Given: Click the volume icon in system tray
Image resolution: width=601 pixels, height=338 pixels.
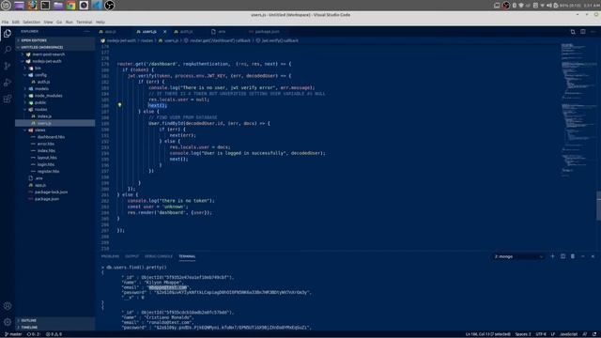Looking at the screenshot, I should (548, 6).
